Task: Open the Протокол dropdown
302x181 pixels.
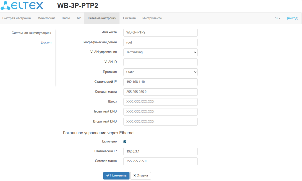Action: [160, 72]
